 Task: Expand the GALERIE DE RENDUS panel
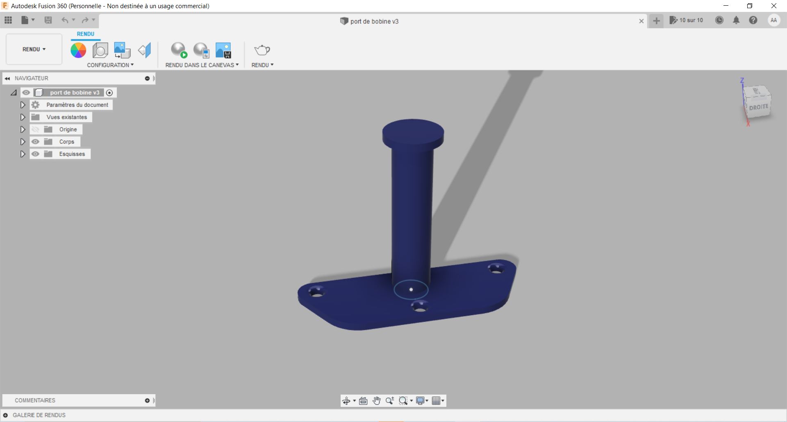[5, 415]
